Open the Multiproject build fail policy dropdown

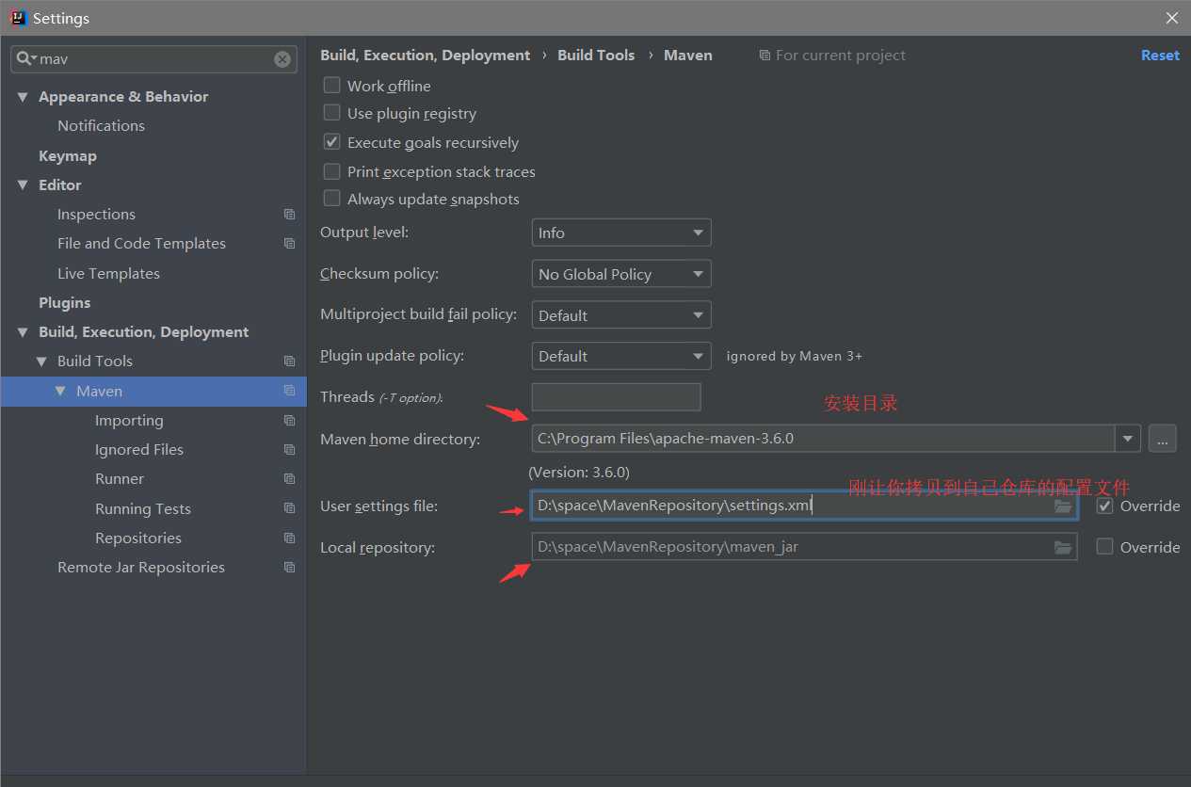[621, 315]
